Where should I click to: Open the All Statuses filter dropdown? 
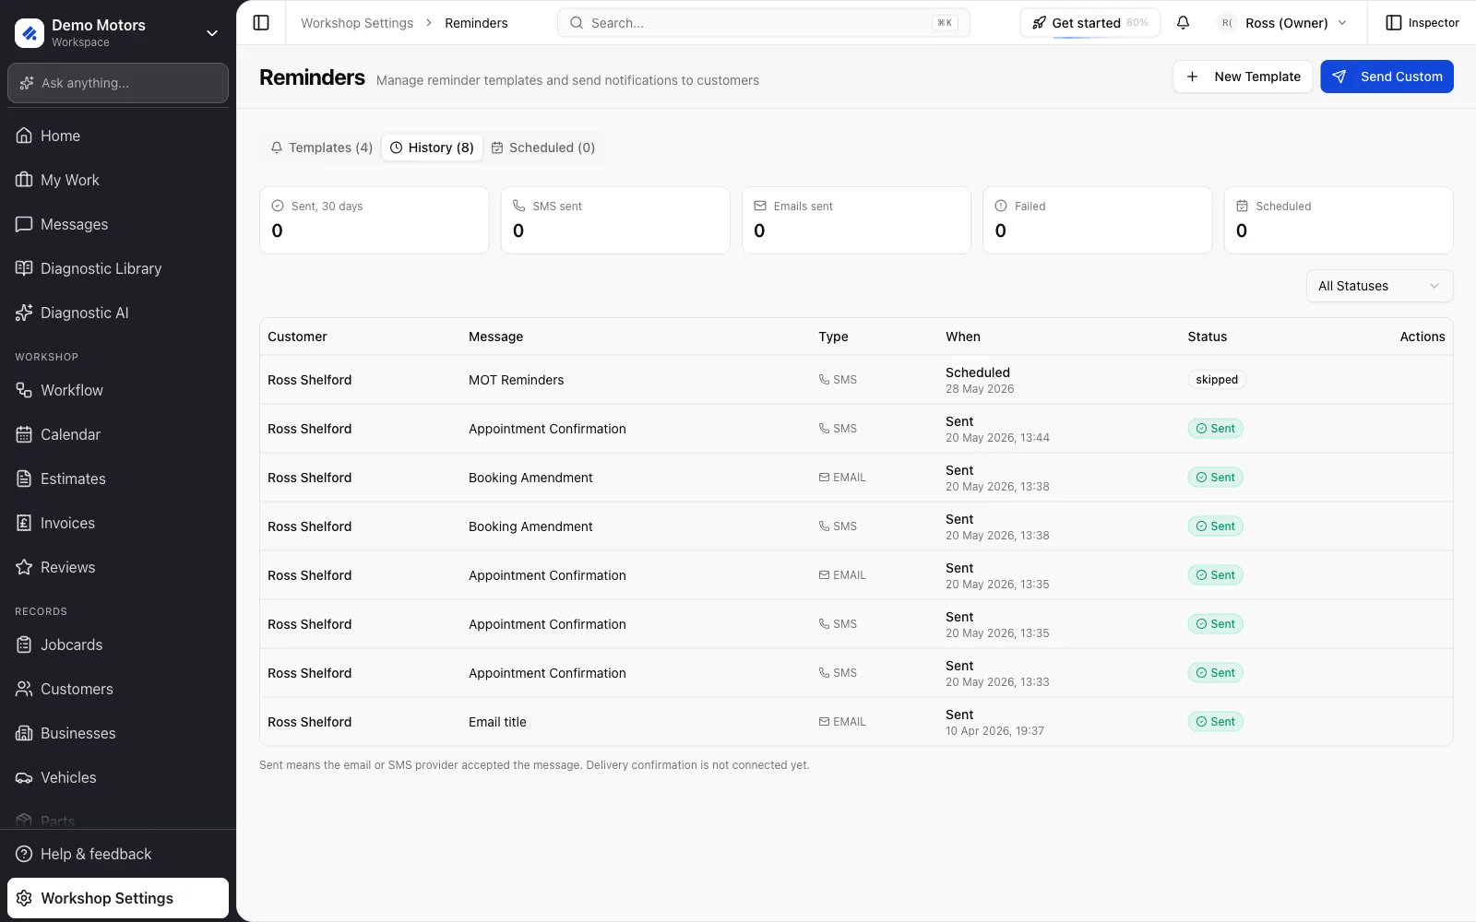click(1379, 286)
